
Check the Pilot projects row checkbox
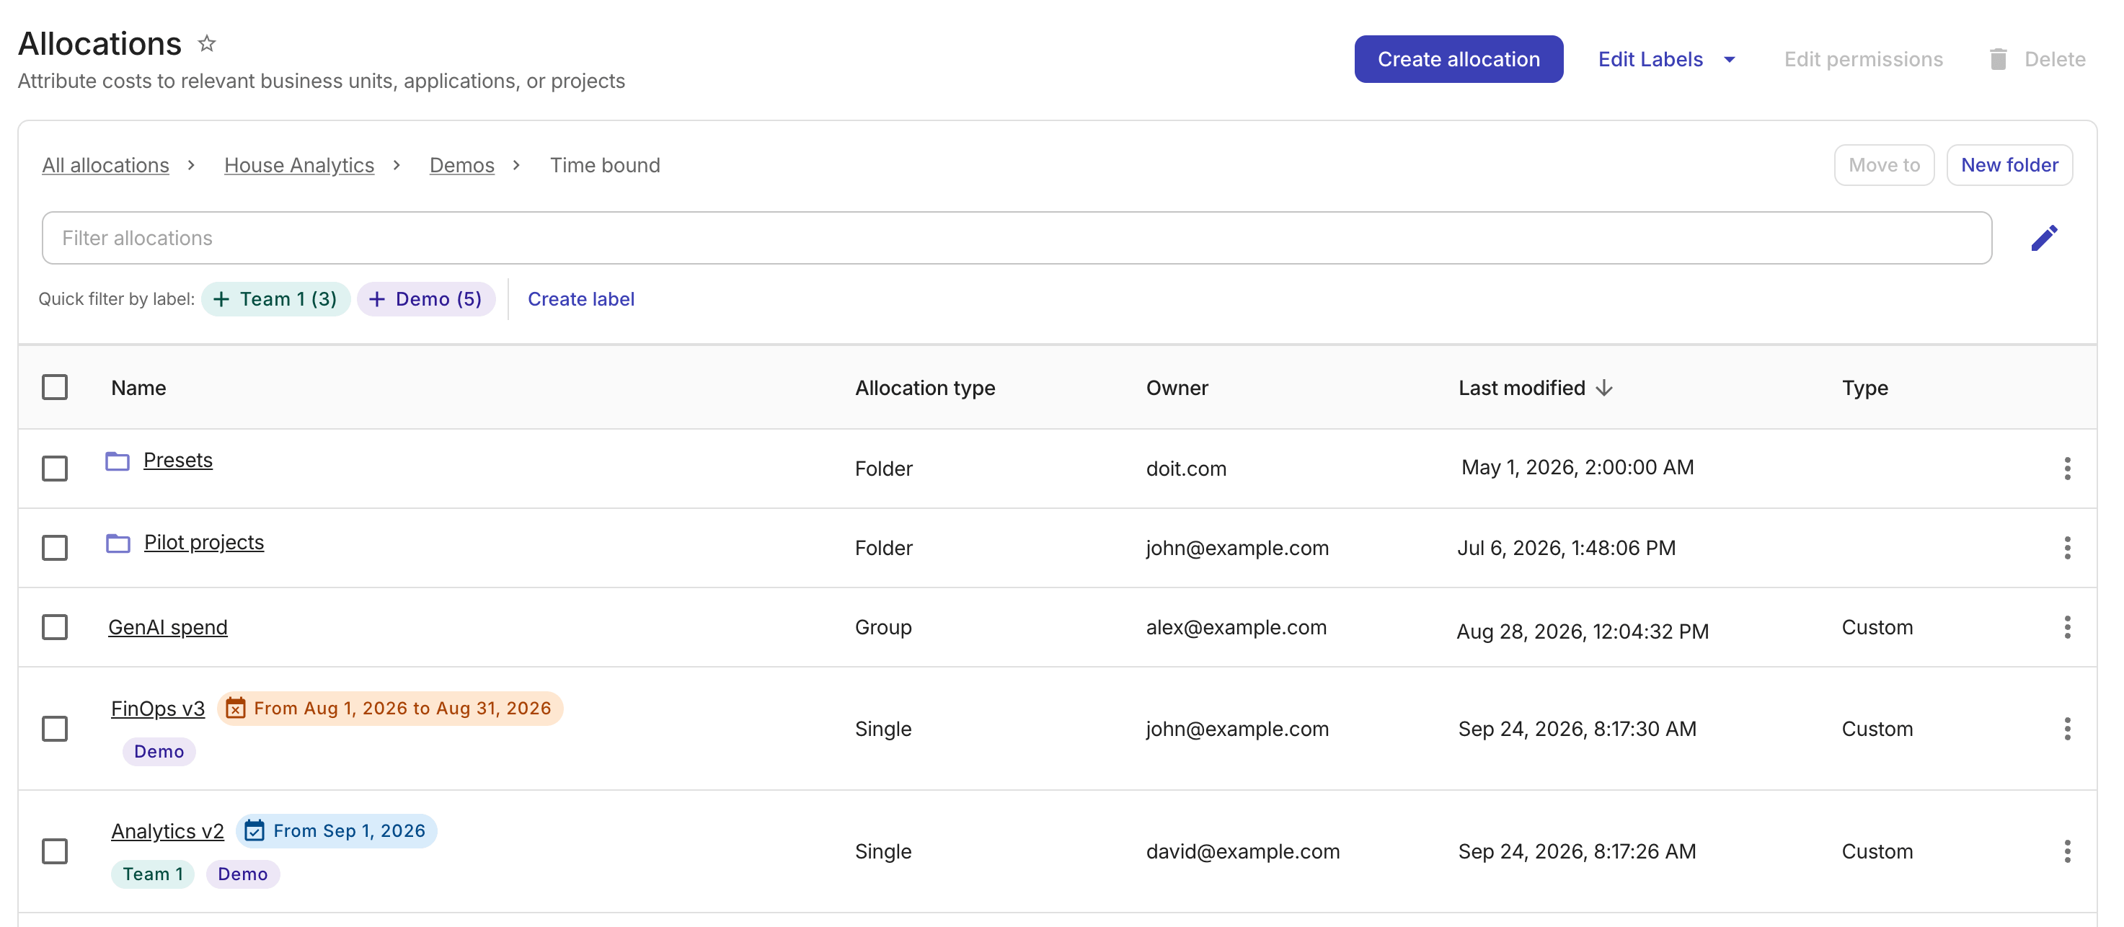[54, 548]
